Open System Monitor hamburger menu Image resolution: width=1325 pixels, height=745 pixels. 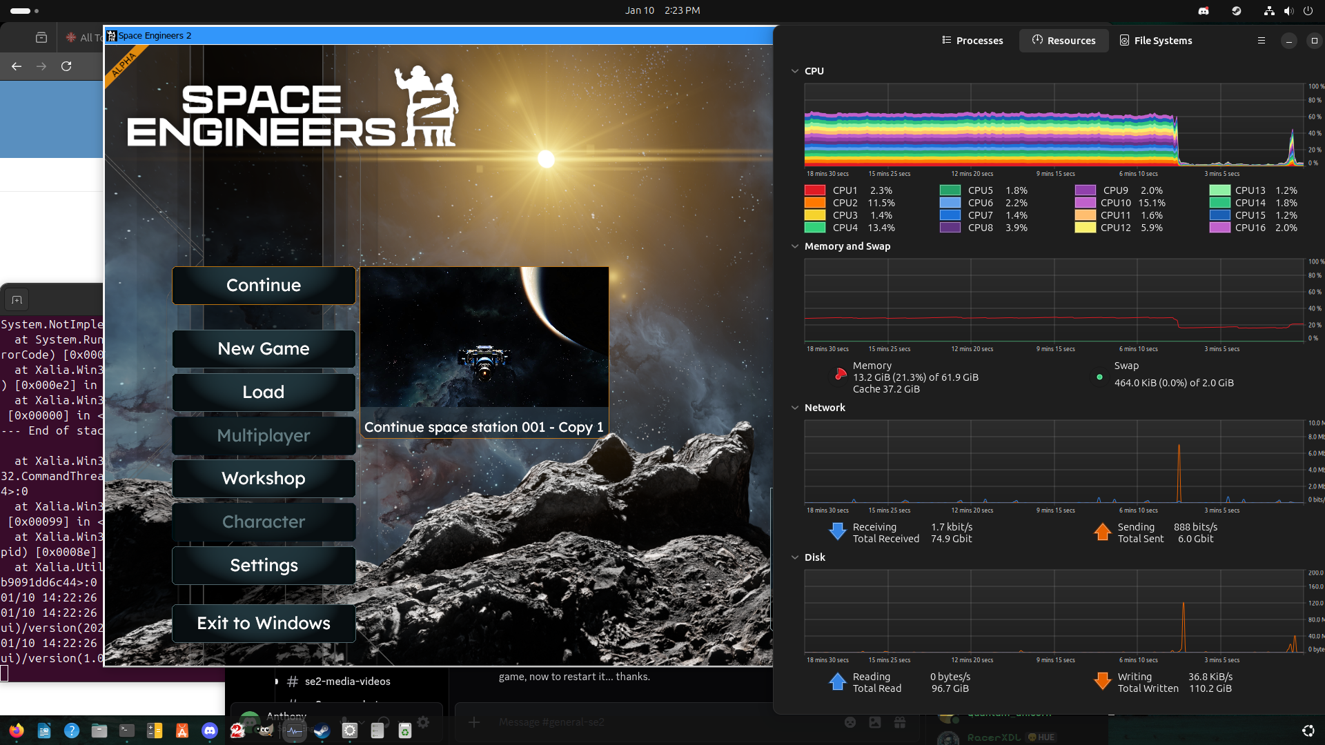(x=1261, y=41)
